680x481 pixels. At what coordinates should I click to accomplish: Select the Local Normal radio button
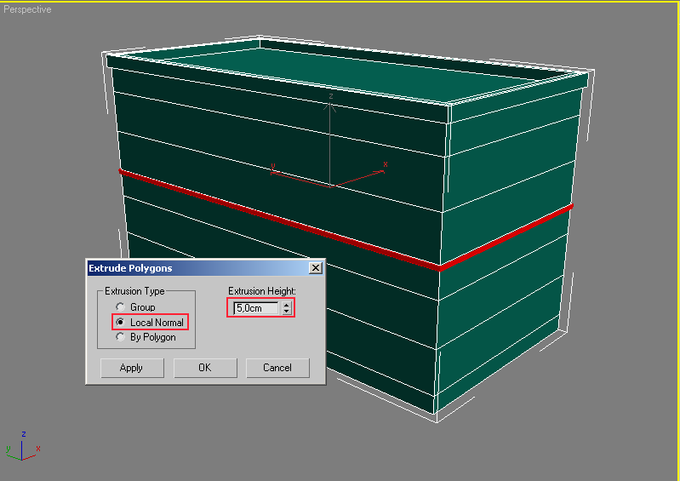(121, 323)
